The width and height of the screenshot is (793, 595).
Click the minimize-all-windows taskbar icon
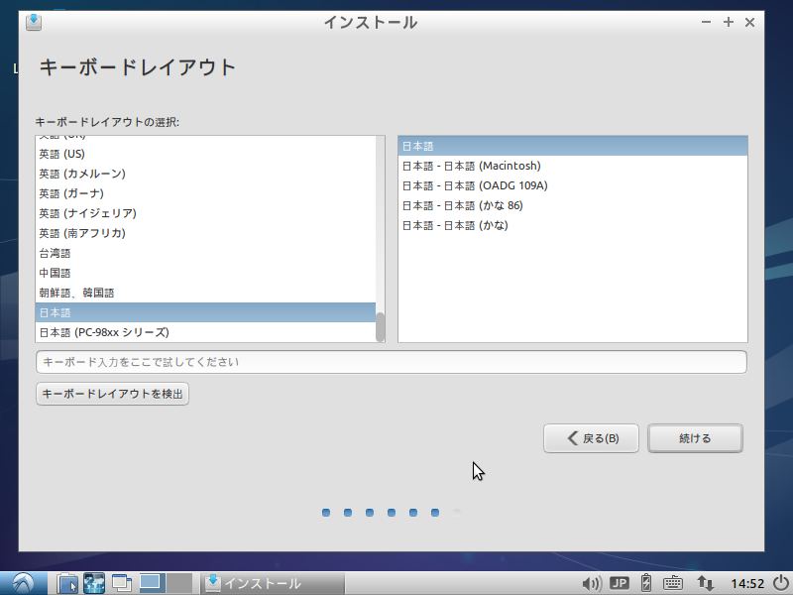(x=119, y=583)
